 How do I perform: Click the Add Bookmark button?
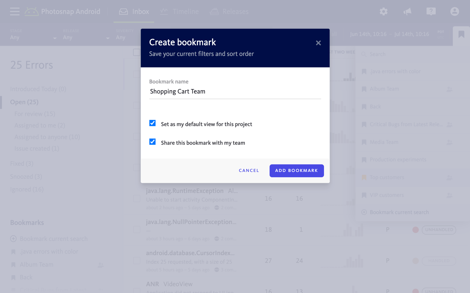tap(296, 171)
